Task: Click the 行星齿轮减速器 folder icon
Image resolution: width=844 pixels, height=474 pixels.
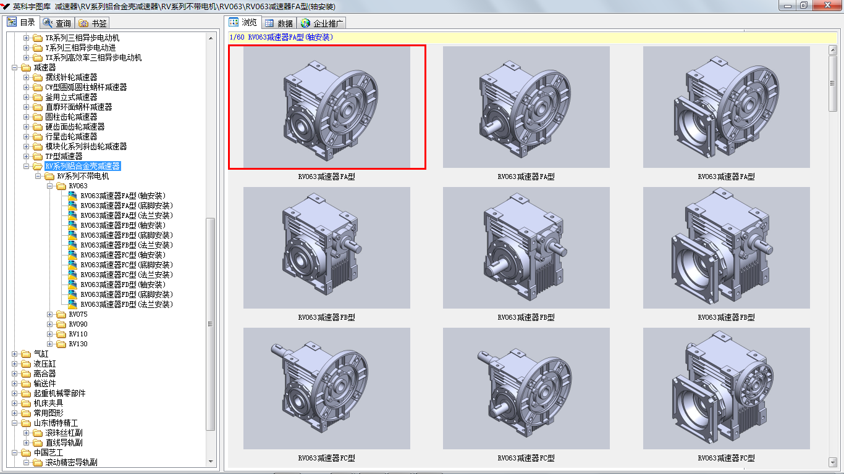Action: coord(38,136)
